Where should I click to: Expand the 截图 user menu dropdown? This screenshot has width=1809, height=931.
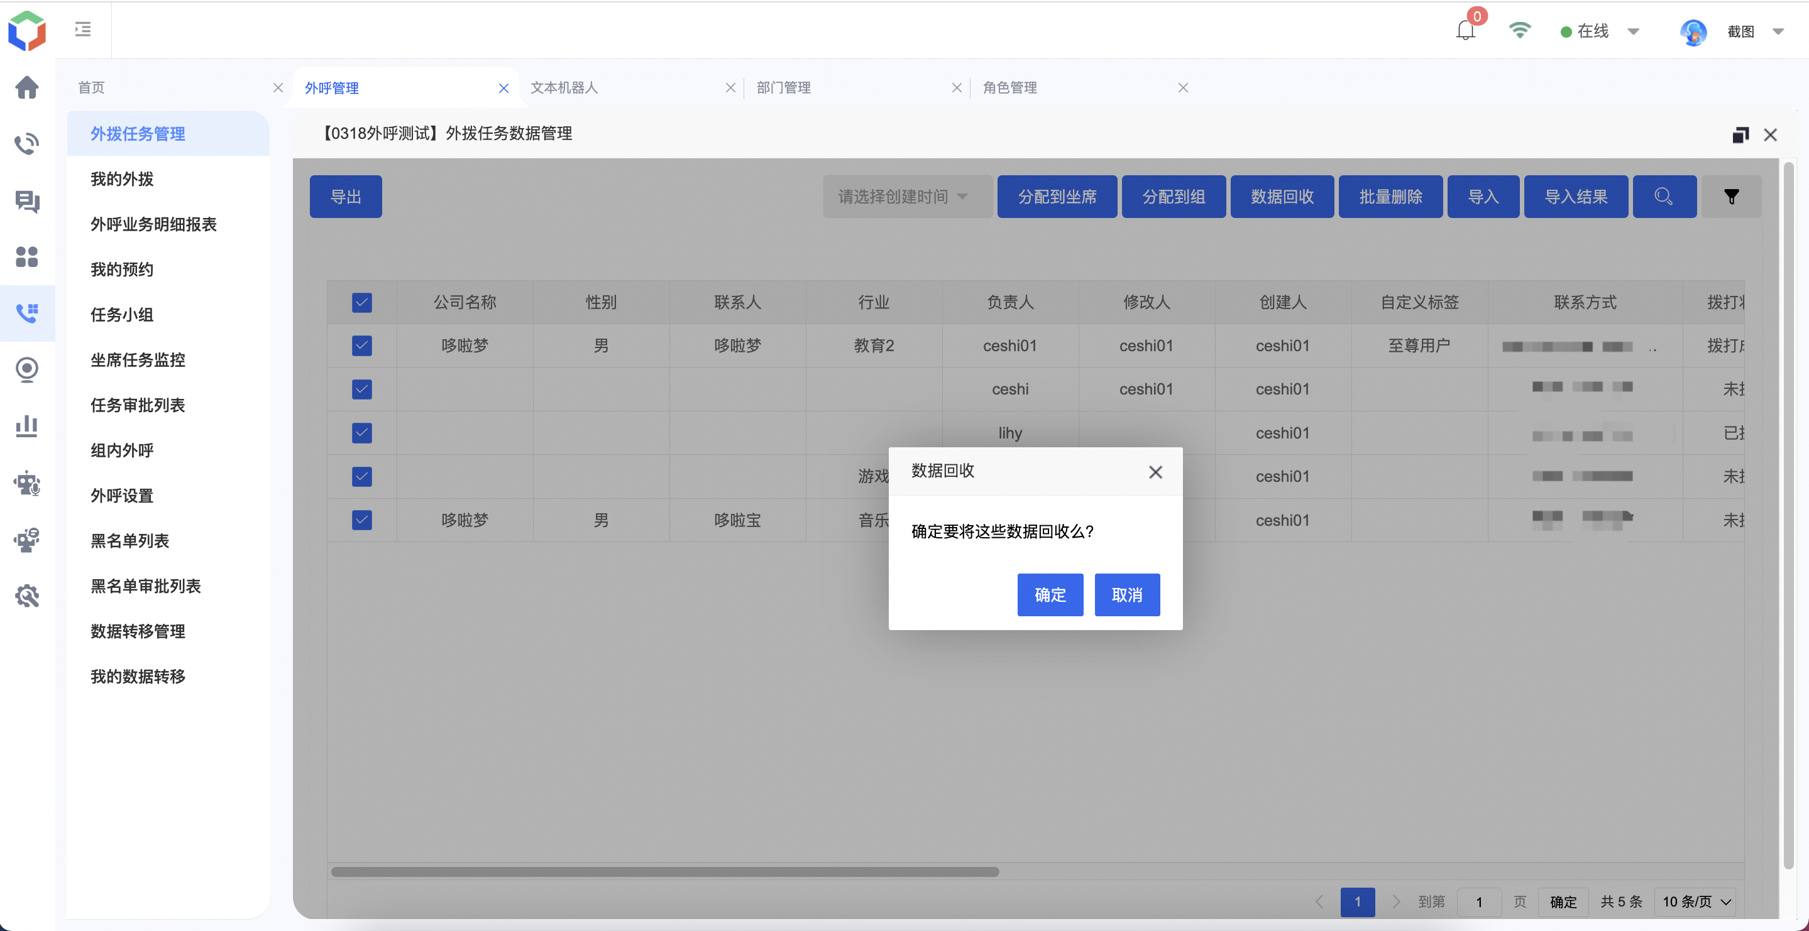1778,31
